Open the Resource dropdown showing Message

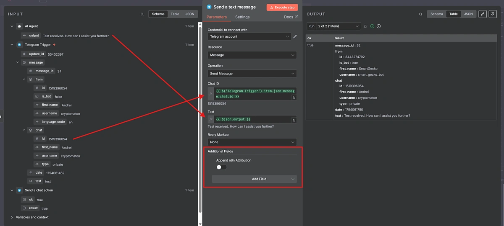pyautogui.click(x=252, y=55)
